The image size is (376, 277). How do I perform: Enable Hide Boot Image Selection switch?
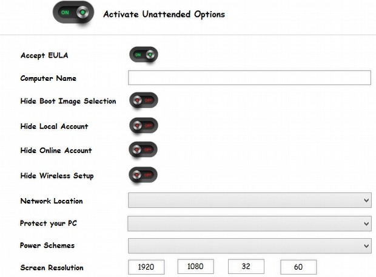[x=143, y=101]
